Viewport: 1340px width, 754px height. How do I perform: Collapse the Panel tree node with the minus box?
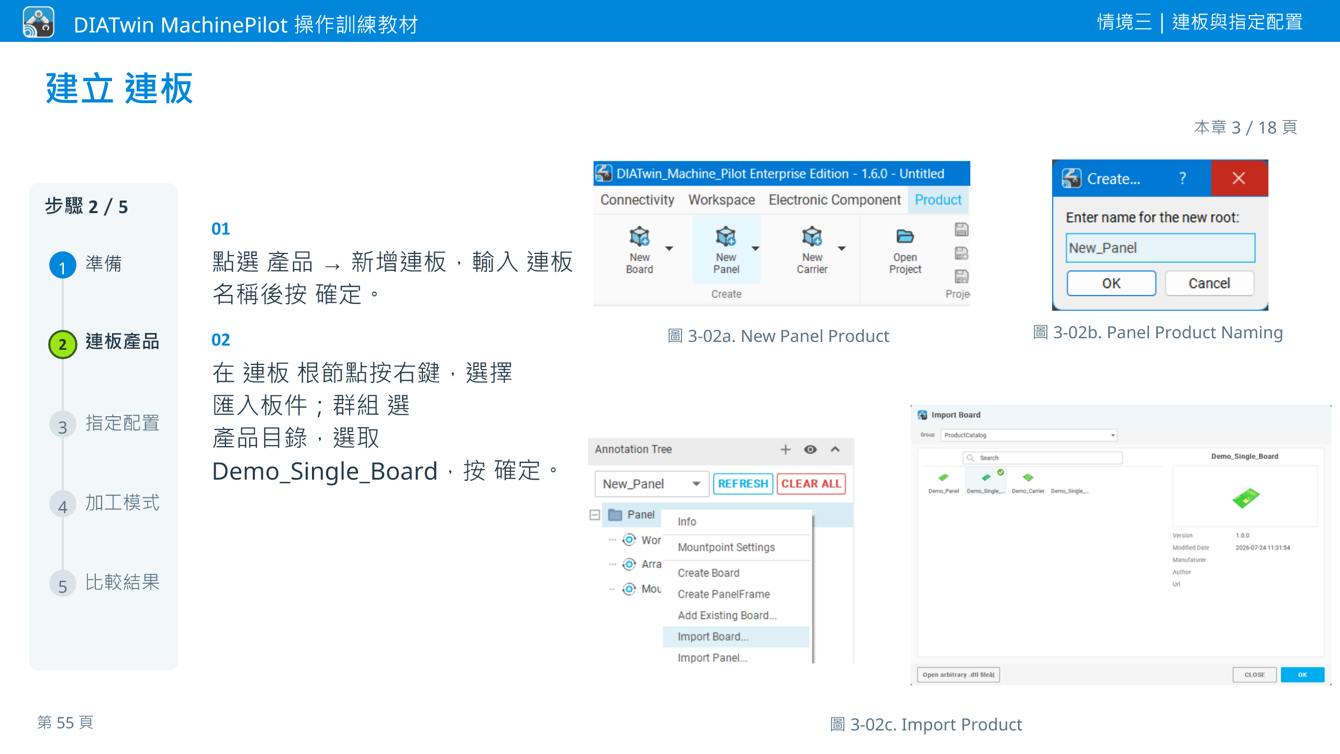point(595,515)
